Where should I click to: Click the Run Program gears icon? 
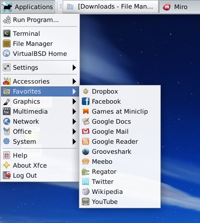click(x=7, y=20)
